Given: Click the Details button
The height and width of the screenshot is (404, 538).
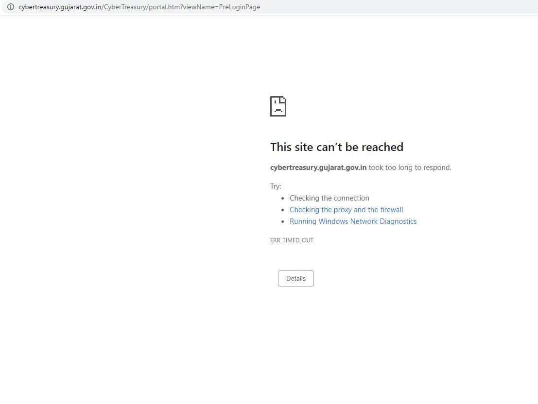Looking at the screenshot, I should [295, 278].
